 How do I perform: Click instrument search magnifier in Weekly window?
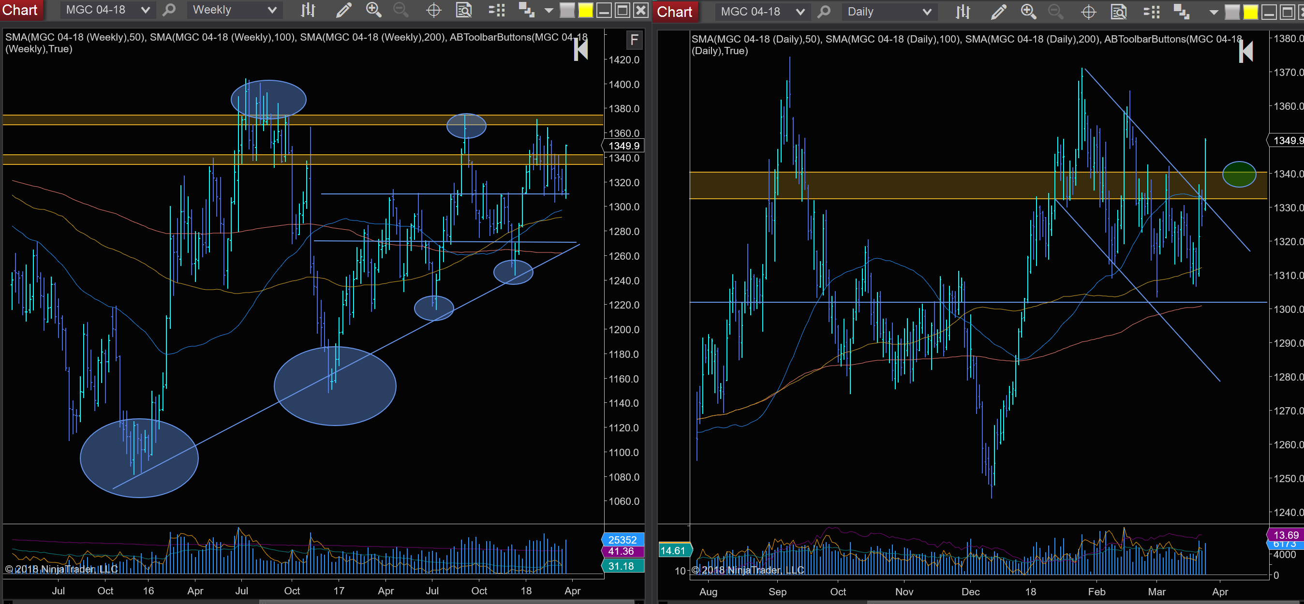(x=169, y=10)
